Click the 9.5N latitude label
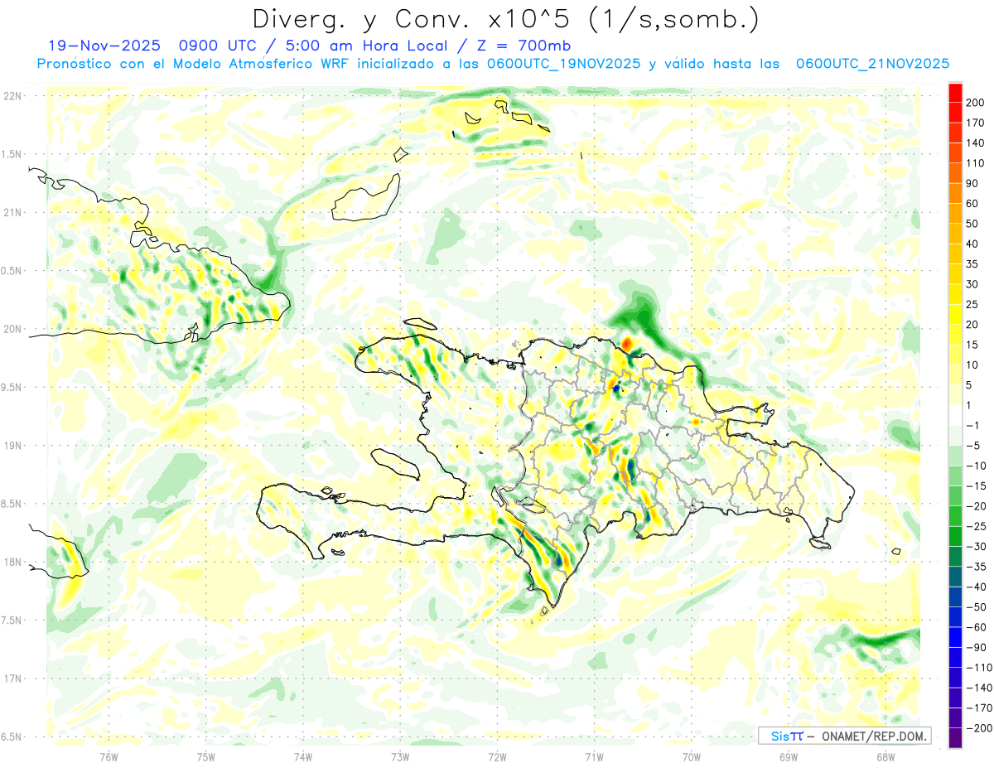Screen dimensions: 994x768 click(12, 388)
